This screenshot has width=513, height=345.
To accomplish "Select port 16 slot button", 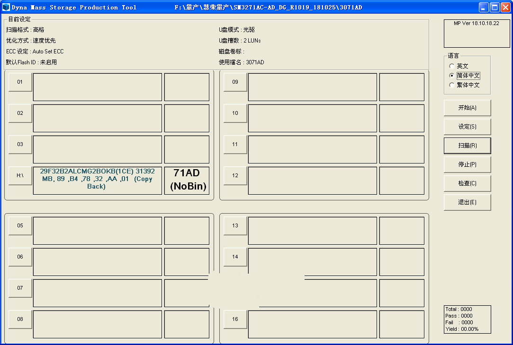I will (x=235, y=319).
